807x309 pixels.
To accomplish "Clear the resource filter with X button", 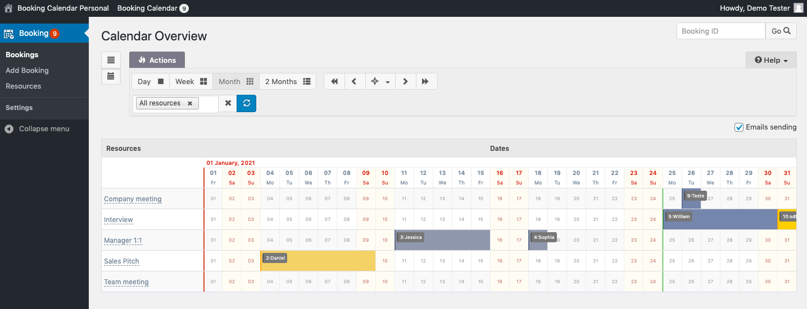I will (228, 103).
